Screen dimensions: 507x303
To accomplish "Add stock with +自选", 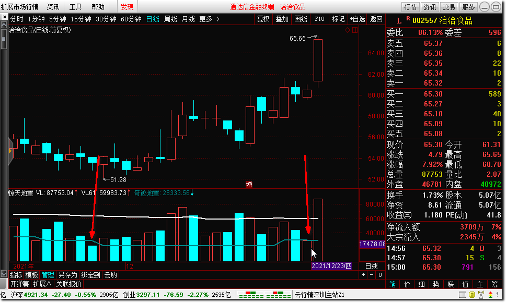I will coord(358,19).
